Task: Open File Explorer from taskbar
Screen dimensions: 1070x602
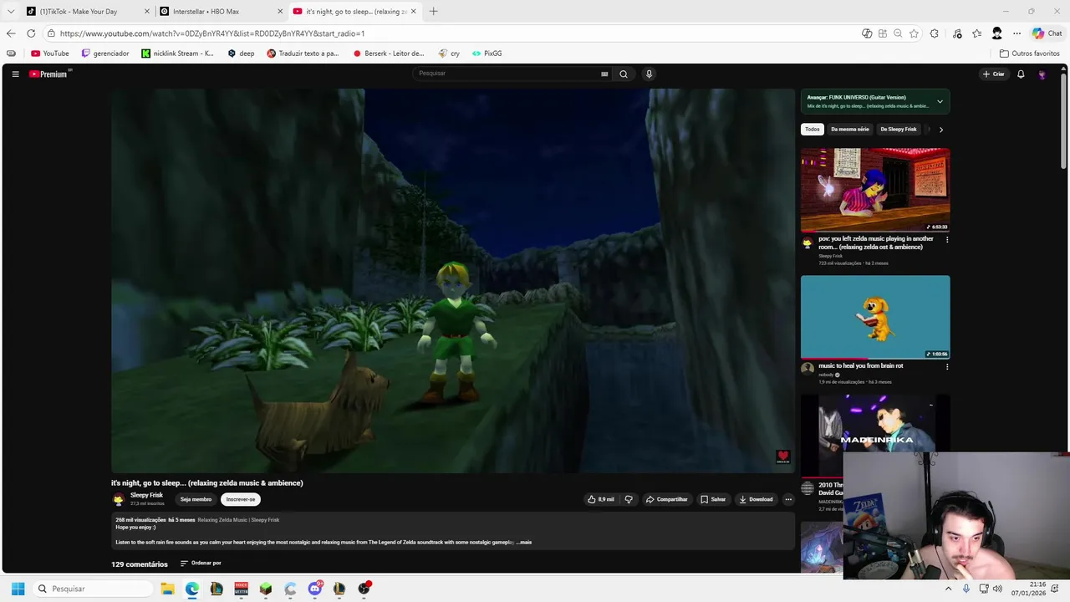Action: tap(167, 589)
